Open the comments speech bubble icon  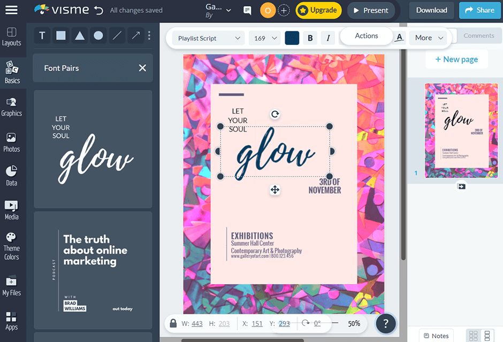pyautogui.click(x=247, y=11)
